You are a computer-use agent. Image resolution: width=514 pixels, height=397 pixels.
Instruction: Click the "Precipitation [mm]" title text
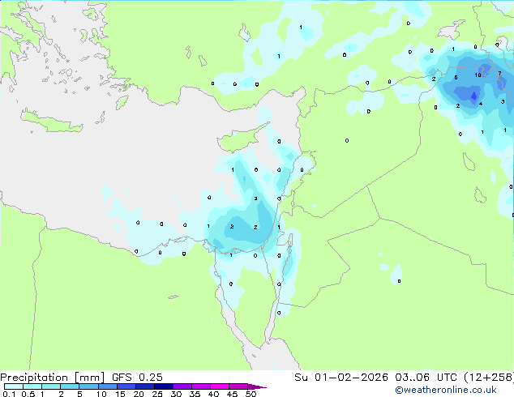pyautogui.click(x=53, y=378)
